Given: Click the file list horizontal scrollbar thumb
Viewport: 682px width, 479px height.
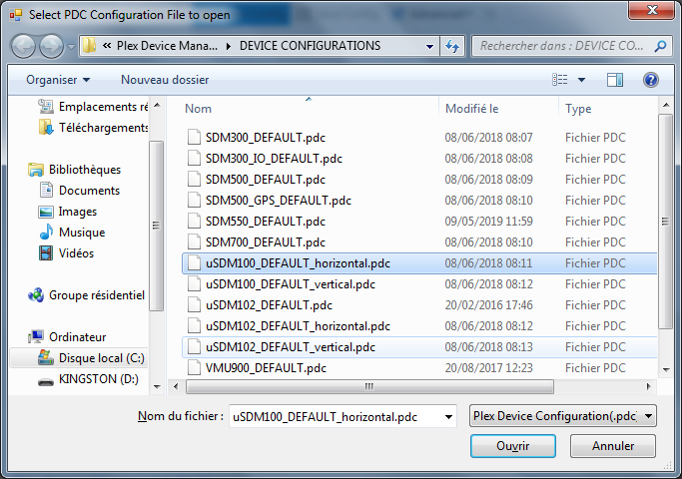Looking at the screenshot, I should coord(369,386).
